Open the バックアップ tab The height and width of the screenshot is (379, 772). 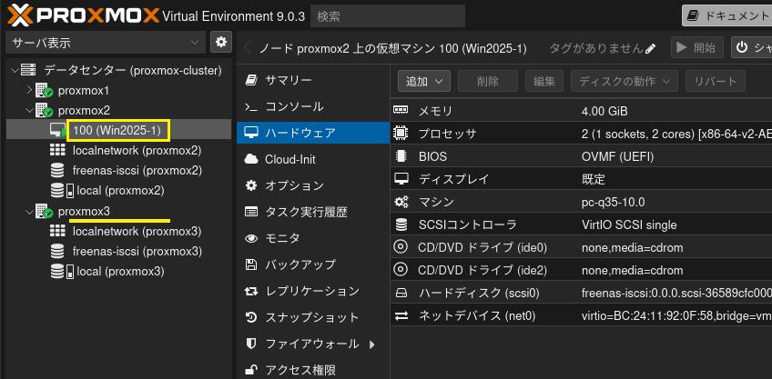point(313,264)
